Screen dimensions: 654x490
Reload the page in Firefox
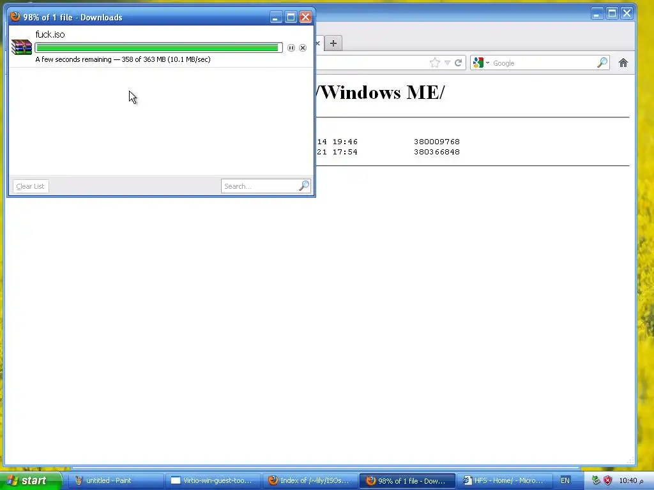pyautogui.click(x=458, y=63)
